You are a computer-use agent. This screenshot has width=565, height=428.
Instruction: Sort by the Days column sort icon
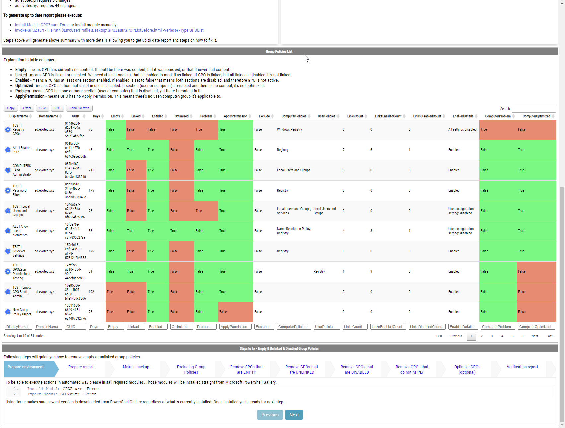click(x=103, y=116)
